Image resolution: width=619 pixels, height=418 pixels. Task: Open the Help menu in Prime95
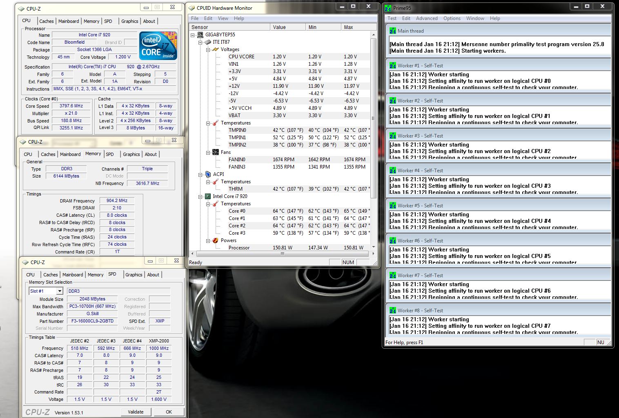[495, 18]
